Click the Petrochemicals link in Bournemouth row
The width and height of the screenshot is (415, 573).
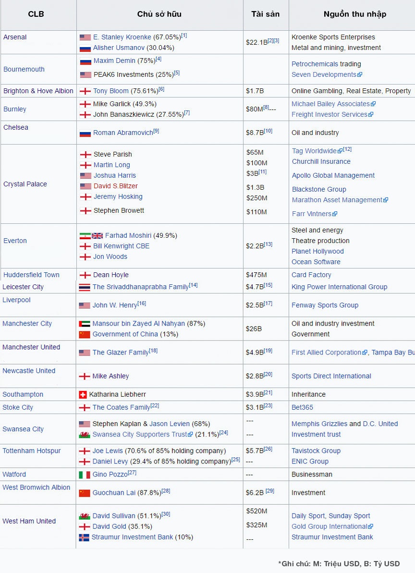315,64
